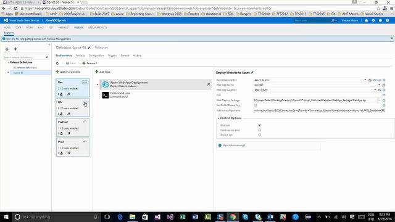Viewport: 395px width, 222px height.
Task: Switch to the Configuration tab
Action: [96, 55]
